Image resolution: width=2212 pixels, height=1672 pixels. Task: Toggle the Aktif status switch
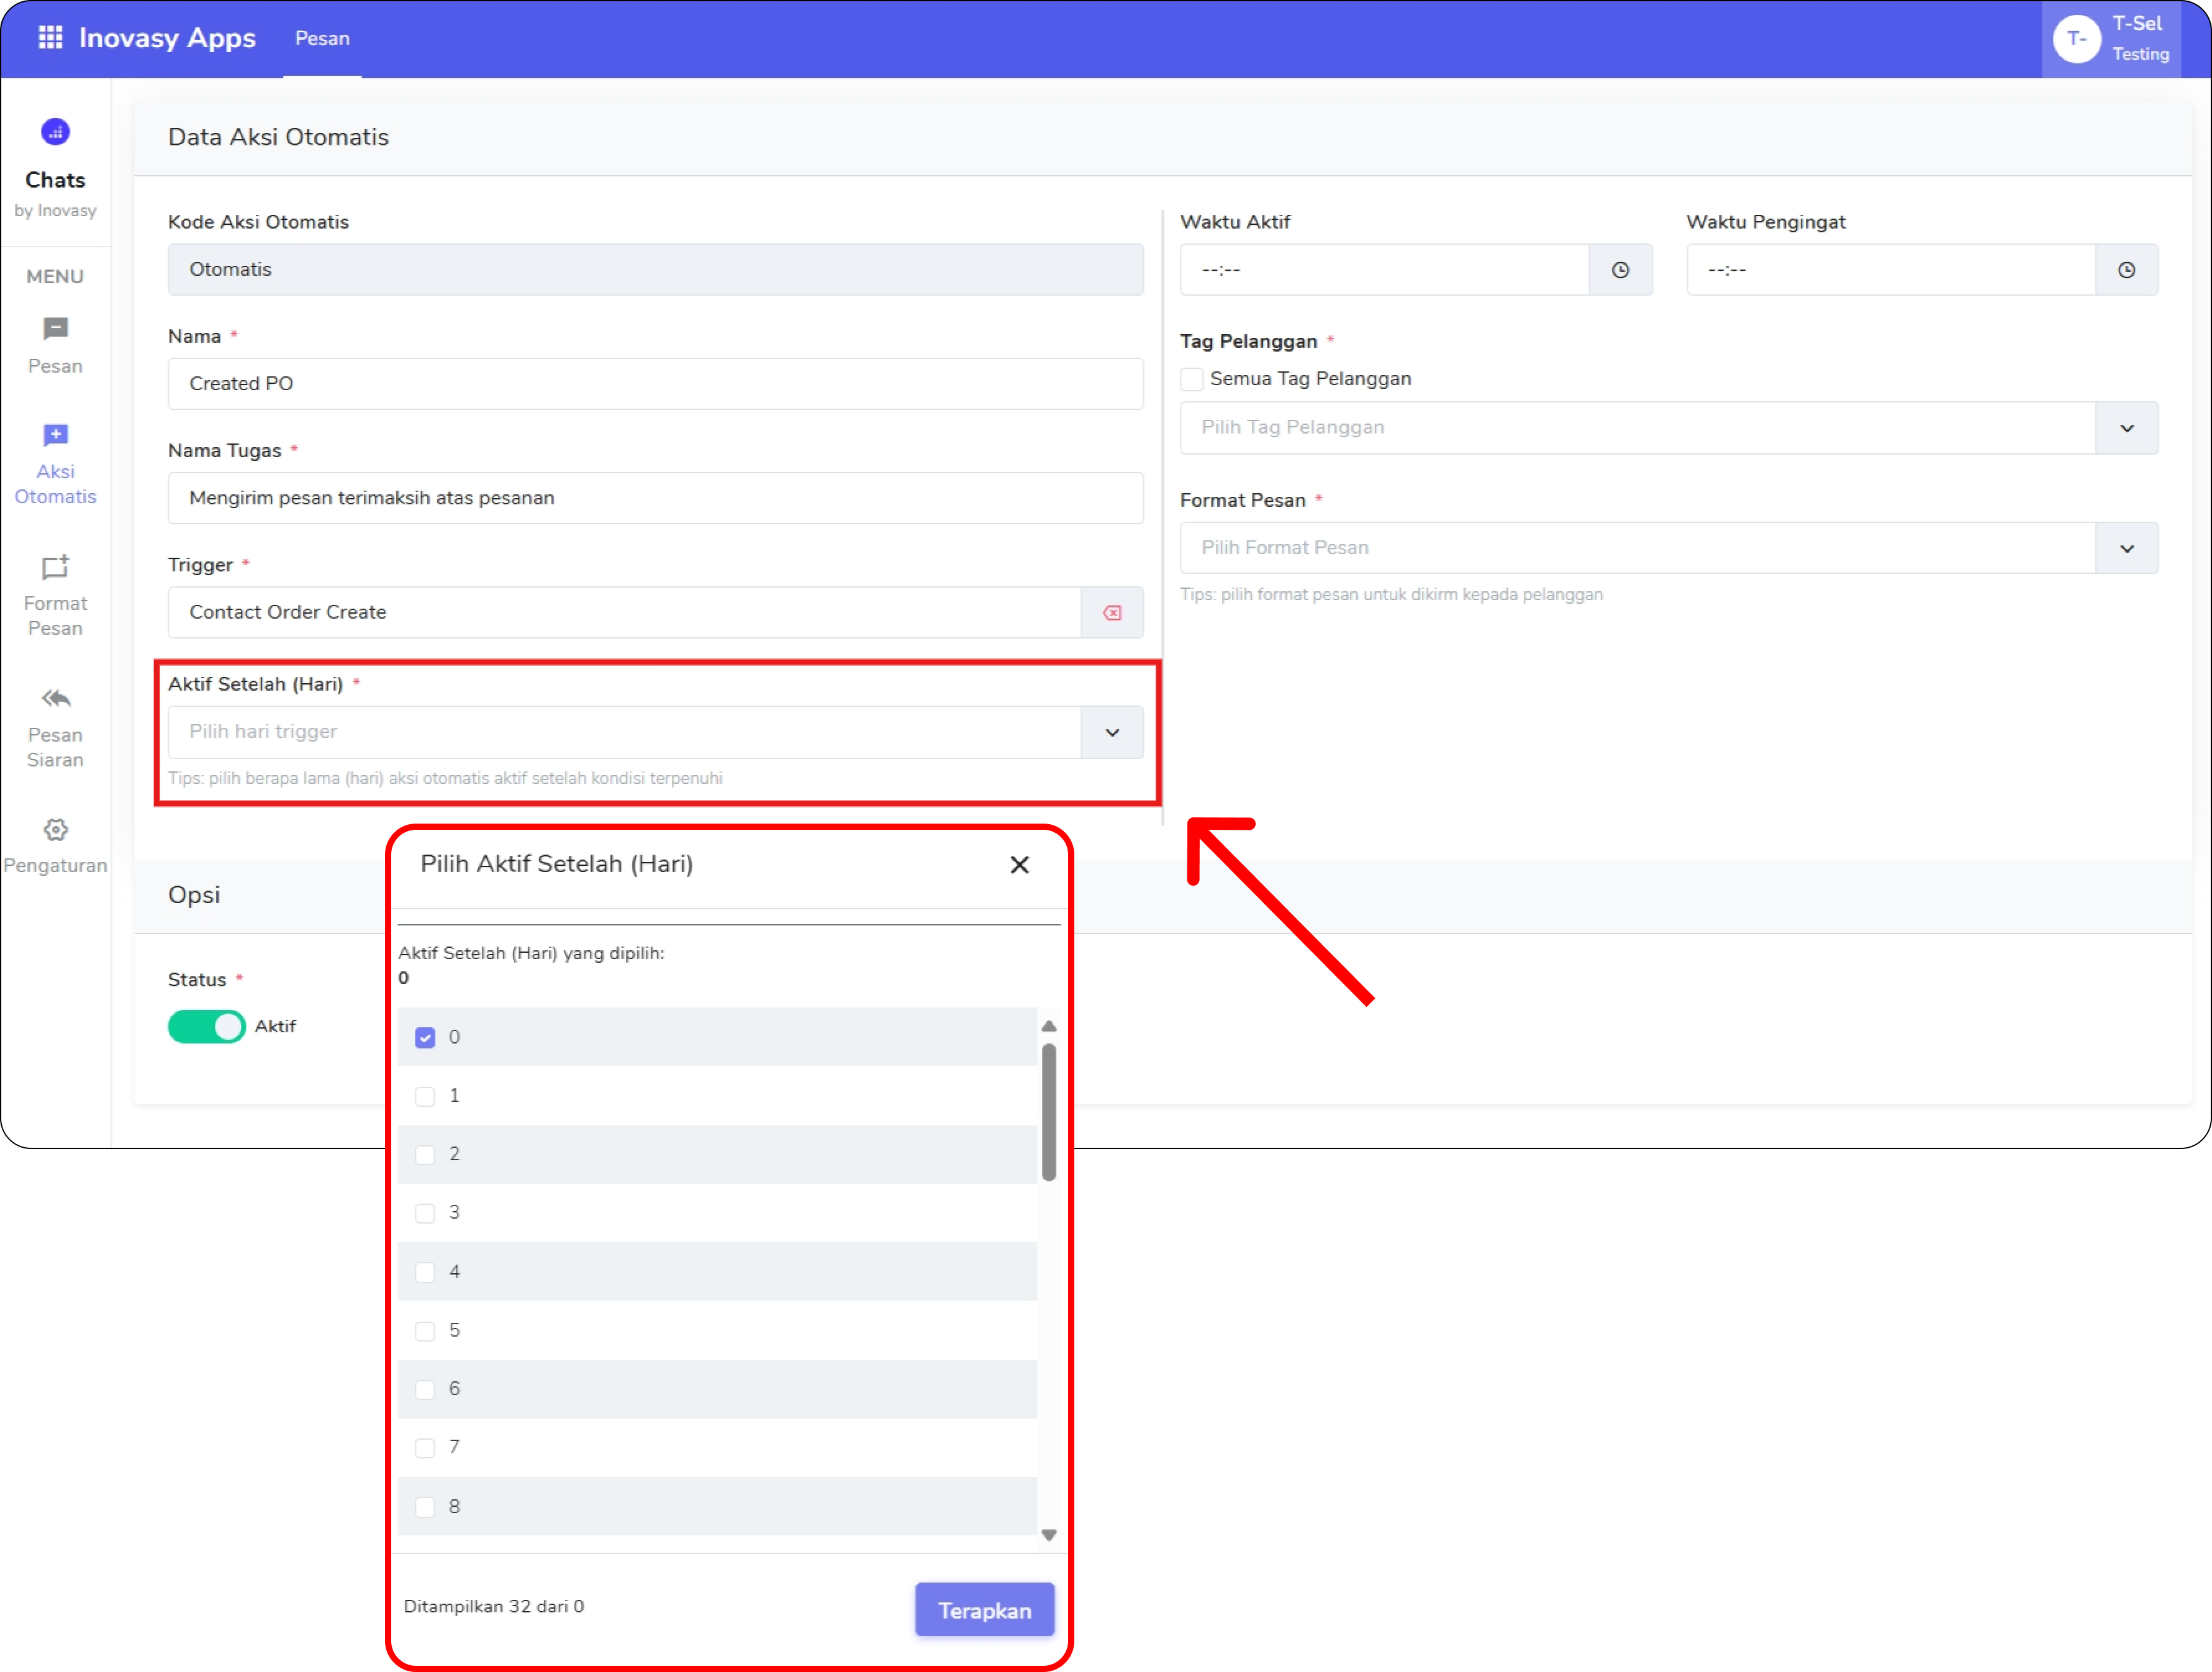[206, 1027]
